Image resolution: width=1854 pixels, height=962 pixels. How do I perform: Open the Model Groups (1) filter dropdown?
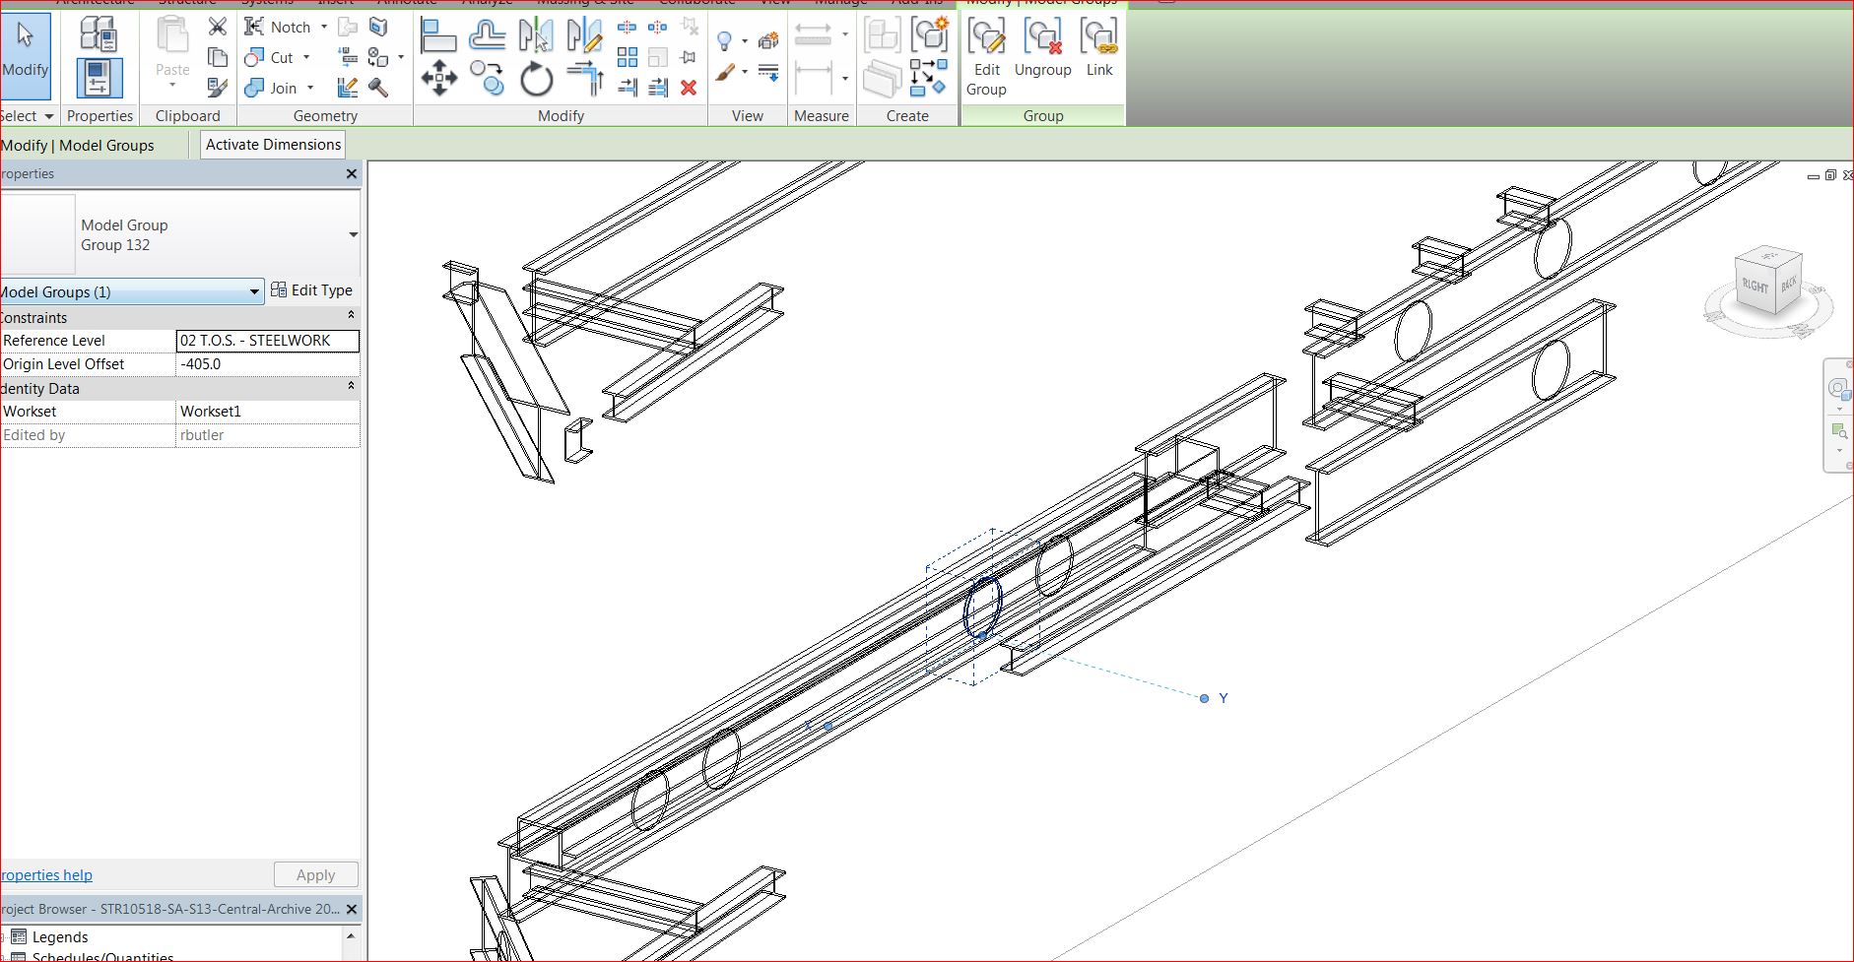click(x=254, y=291)
